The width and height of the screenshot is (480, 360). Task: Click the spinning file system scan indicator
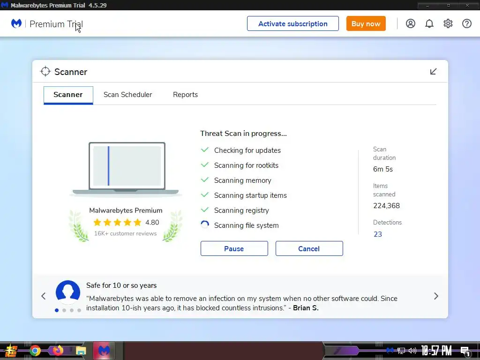point(205,225)
